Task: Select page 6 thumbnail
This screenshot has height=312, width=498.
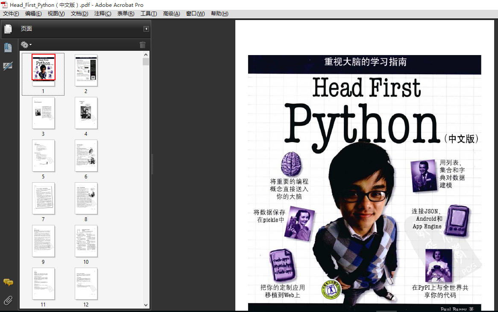Action: [86, 155]
